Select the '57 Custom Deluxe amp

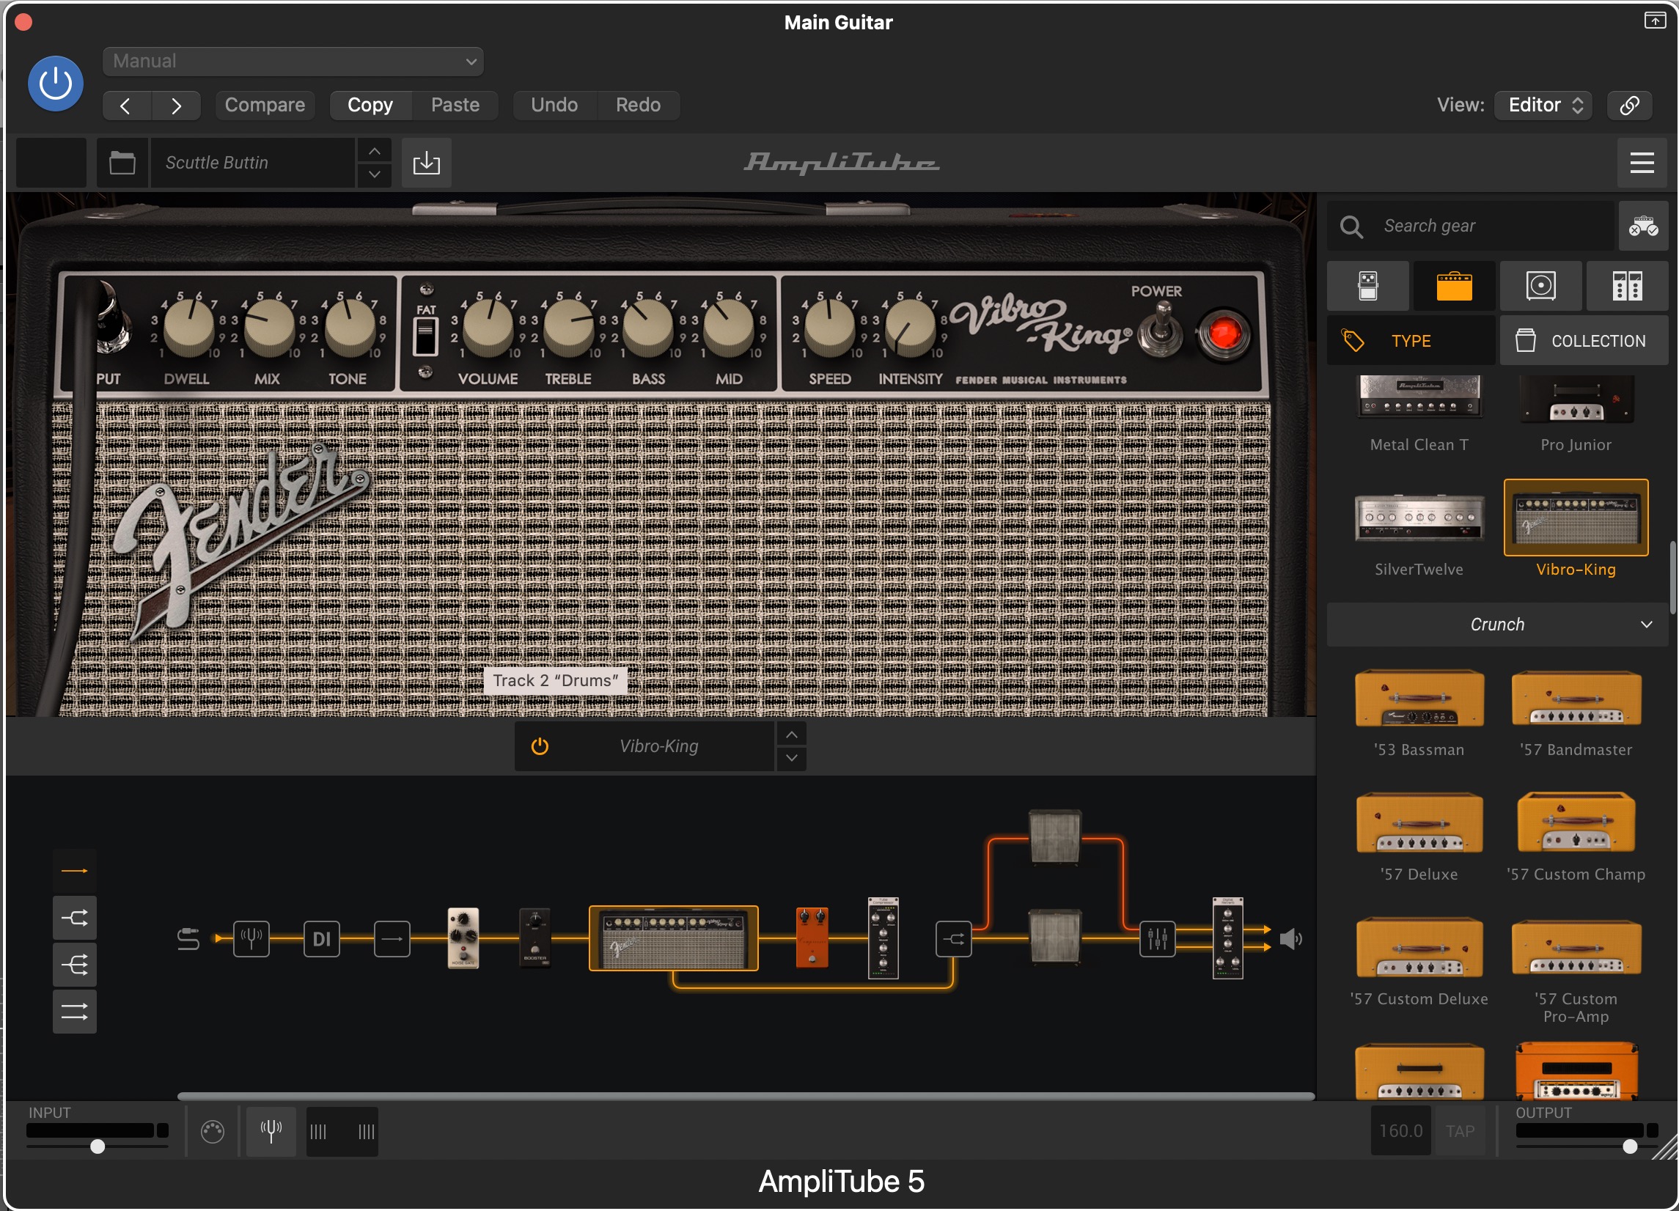click(x=1419, y=962)
